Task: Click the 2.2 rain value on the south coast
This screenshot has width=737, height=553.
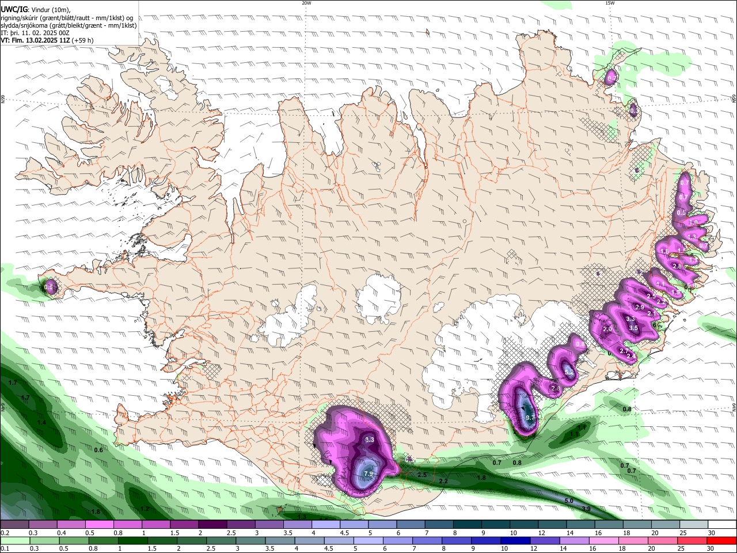Action: click(443, 481)
